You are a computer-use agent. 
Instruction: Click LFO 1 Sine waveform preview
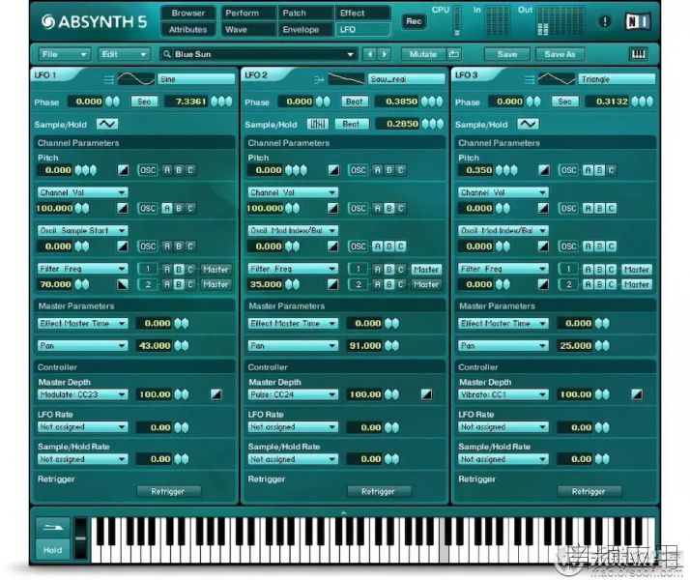coord(136,79)
